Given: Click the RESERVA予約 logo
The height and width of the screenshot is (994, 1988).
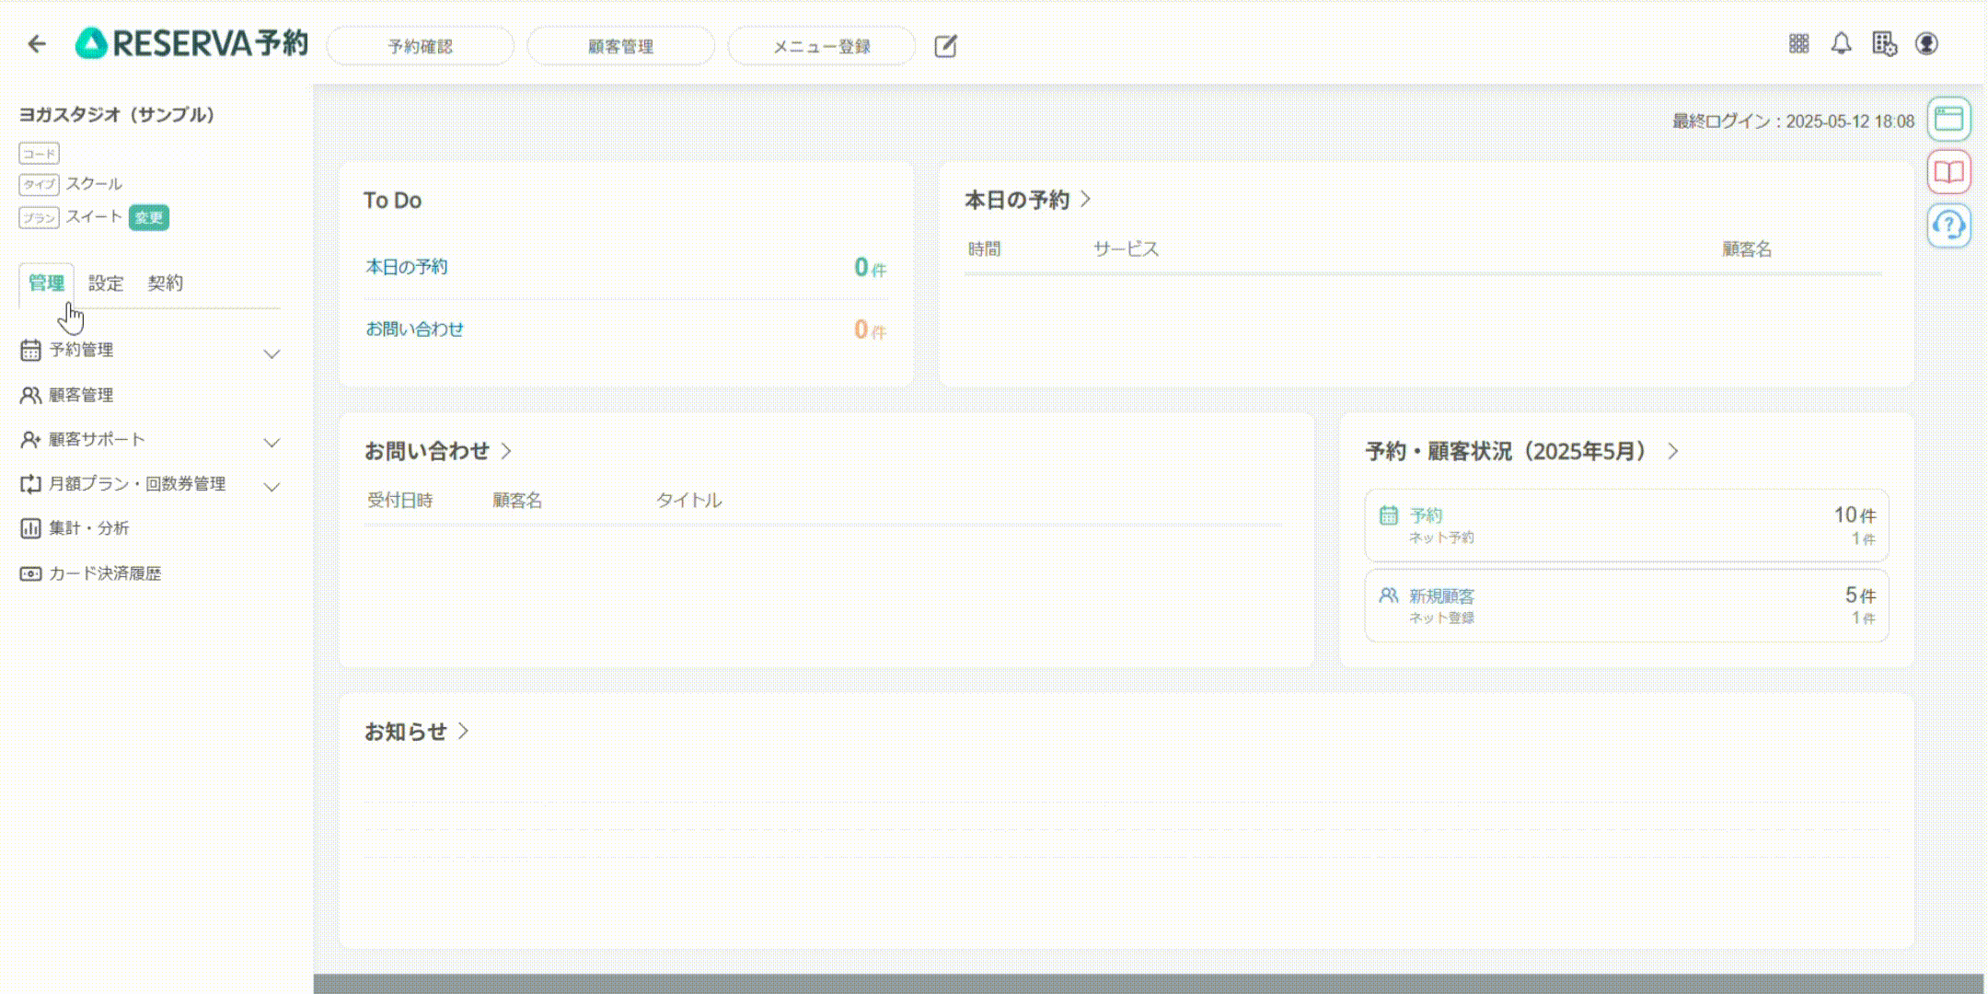Looking at the screenshot, I should pos(191,43).
